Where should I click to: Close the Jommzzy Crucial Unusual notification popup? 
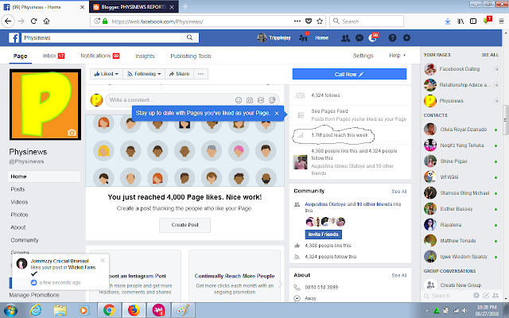click(x=103, y=260)
